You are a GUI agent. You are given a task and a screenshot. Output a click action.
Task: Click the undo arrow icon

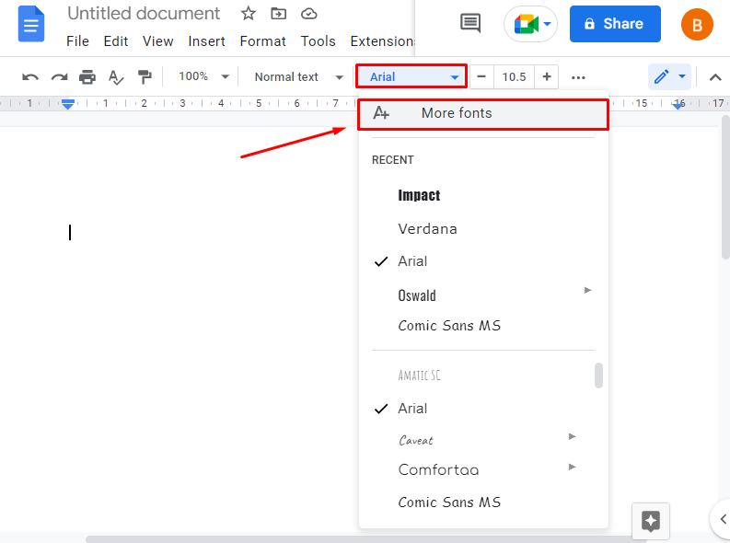click(x=30, y=77)
